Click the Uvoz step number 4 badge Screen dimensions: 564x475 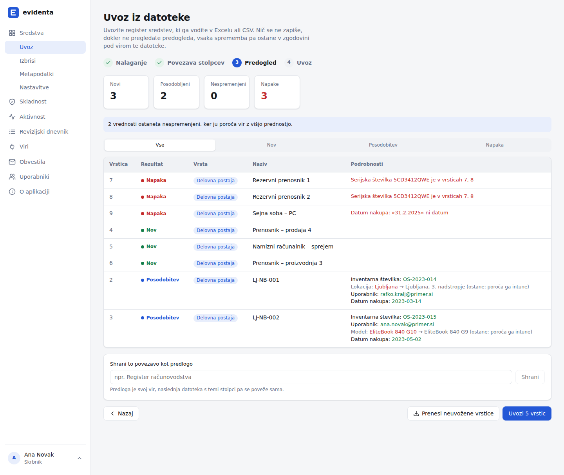[x=289, y=63]
